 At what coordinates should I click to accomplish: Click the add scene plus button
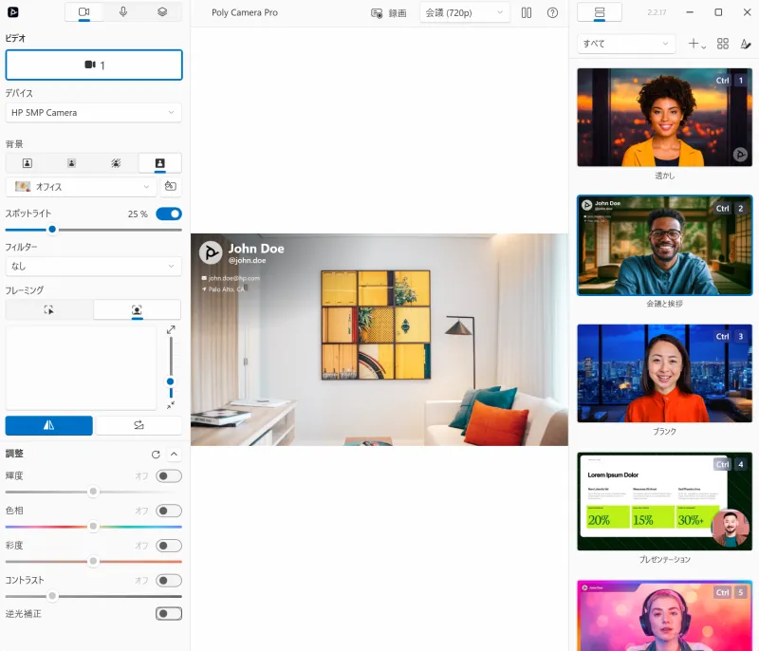point(696,44)
